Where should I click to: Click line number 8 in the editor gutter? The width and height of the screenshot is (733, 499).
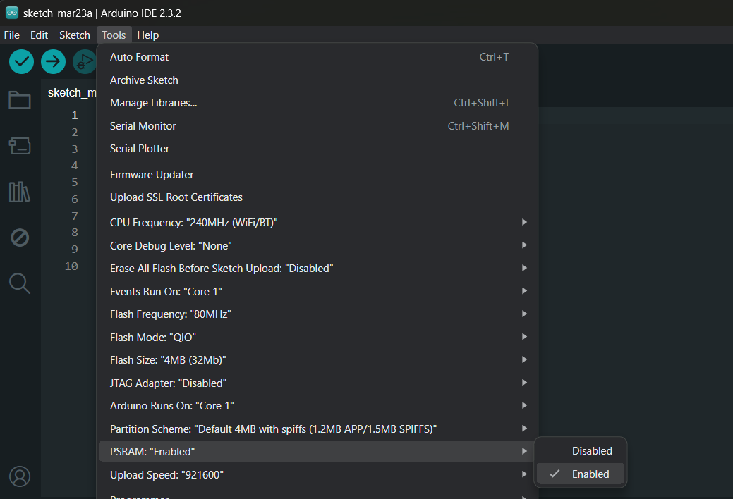tap(74, 232)
